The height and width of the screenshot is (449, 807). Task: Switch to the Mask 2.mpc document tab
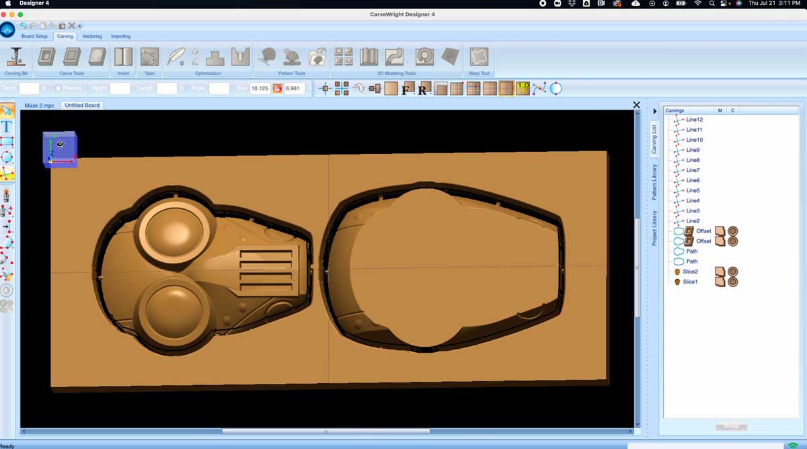coord(38,106)
